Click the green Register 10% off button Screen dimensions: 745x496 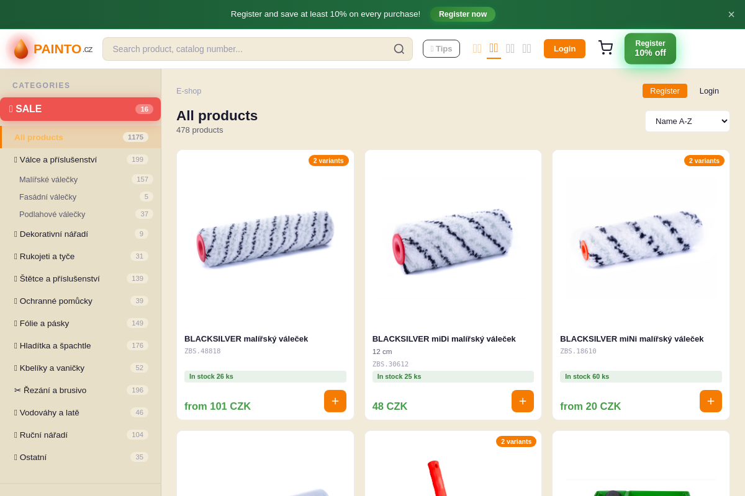(x=650, y=48)
